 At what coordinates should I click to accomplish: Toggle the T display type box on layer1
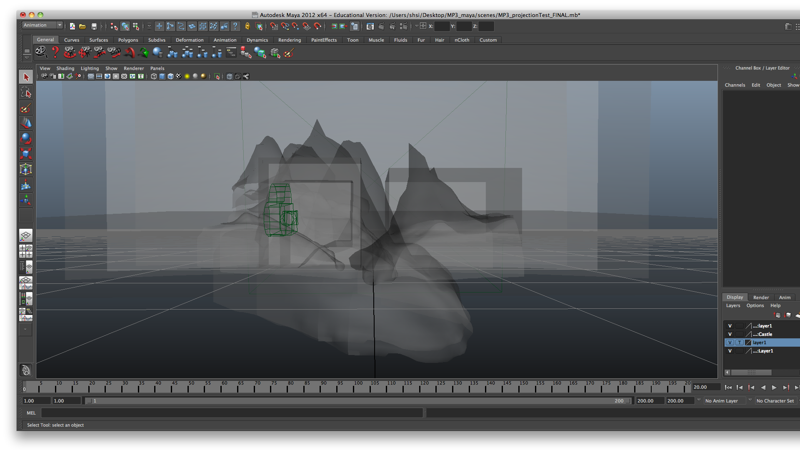click(739, 342)
